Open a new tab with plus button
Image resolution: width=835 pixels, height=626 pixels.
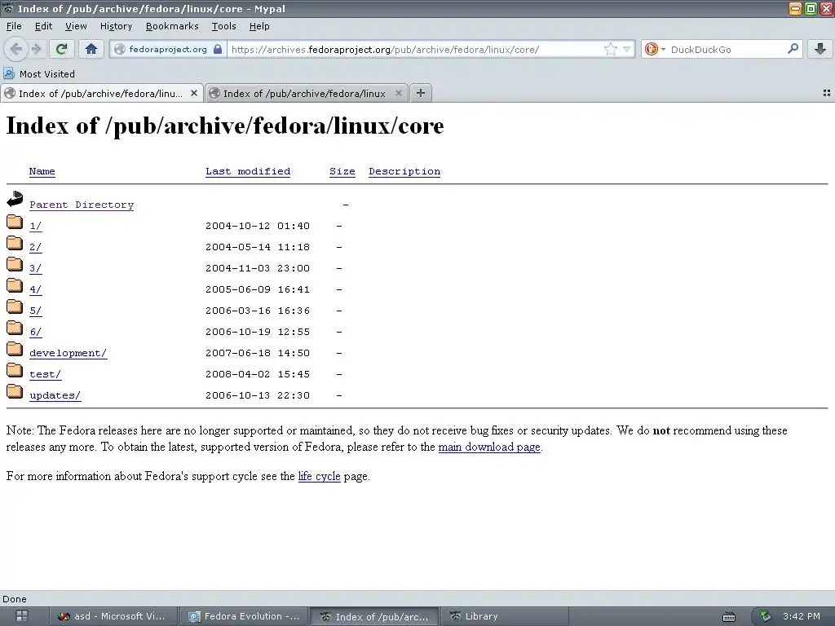(421, 93)
